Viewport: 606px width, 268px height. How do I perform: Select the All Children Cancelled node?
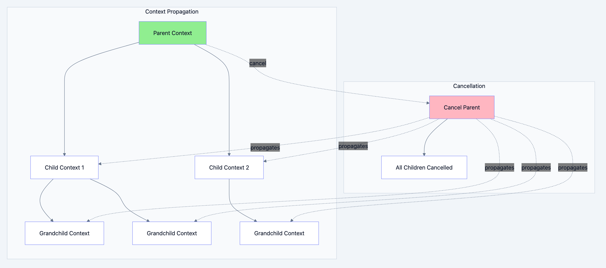pos(424,167)
